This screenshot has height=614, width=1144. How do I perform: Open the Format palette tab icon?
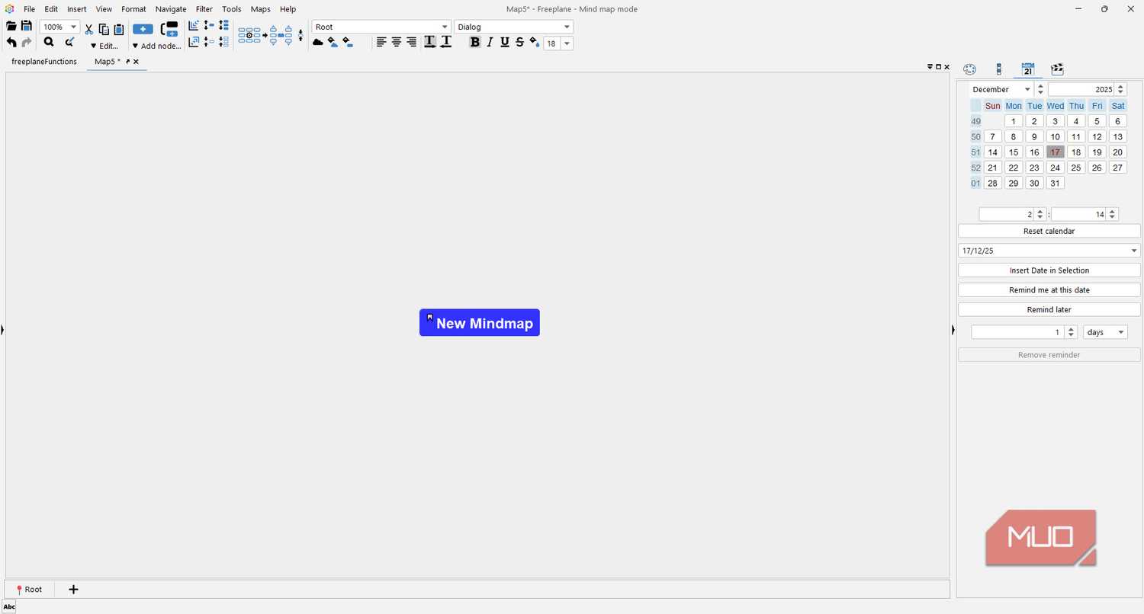[x=969, y=69]
